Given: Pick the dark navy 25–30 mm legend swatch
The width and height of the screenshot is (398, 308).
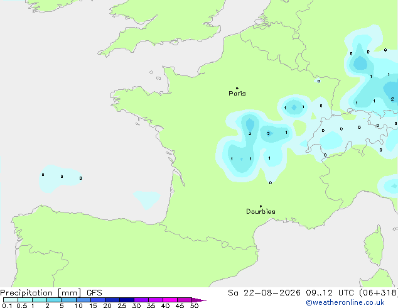Looking at the screenshot, I should click(127, 300).
